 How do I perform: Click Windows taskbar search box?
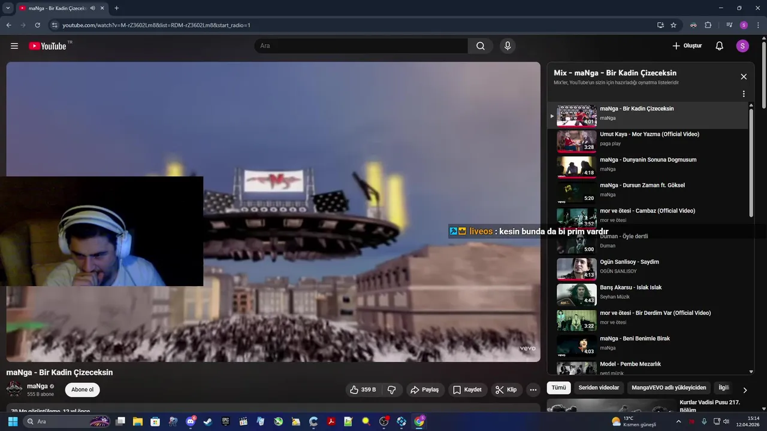pos(67,421)
